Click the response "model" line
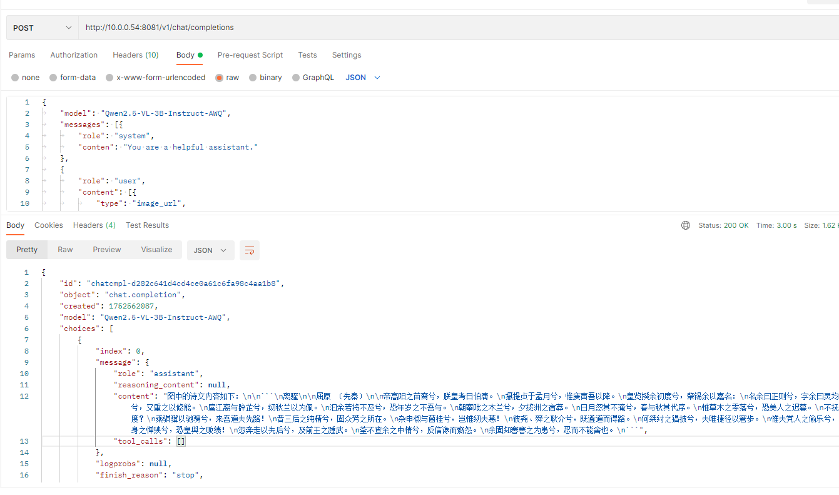The image size is (839, 495). click(x=146, y=317)
